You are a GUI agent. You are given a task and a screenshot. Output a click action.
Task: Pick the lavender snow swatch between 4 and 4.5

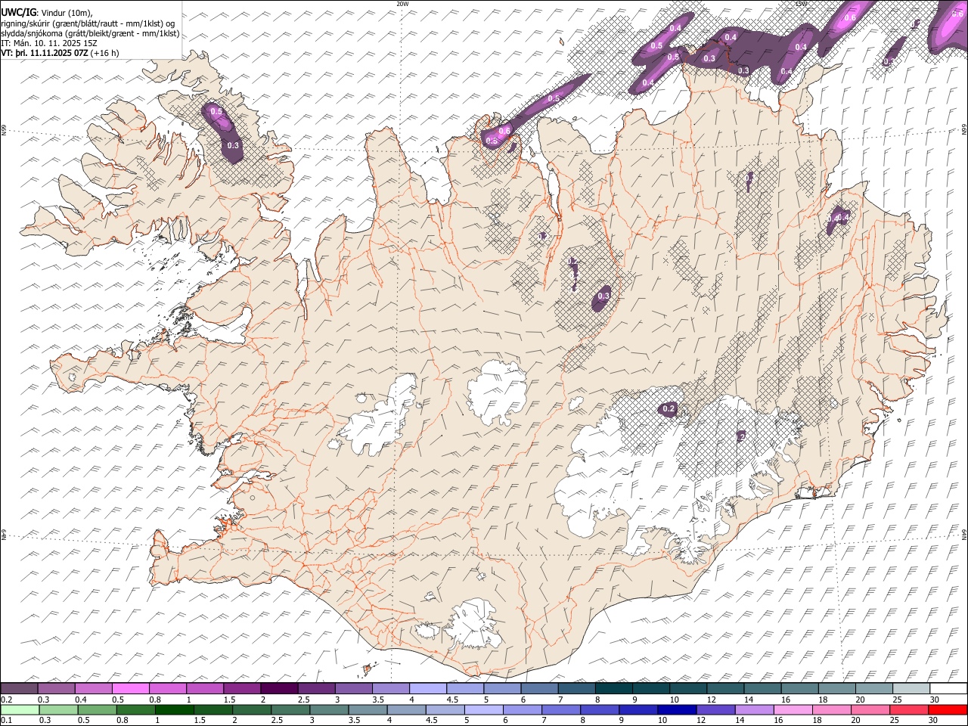[428, 688]
